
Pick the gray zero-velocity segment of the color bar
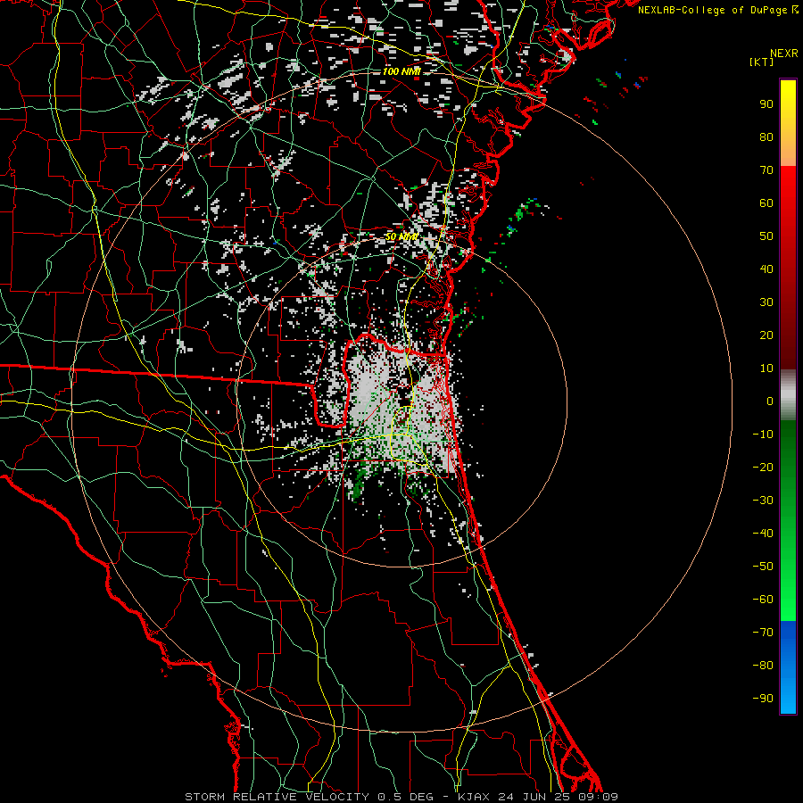[788, 395]
